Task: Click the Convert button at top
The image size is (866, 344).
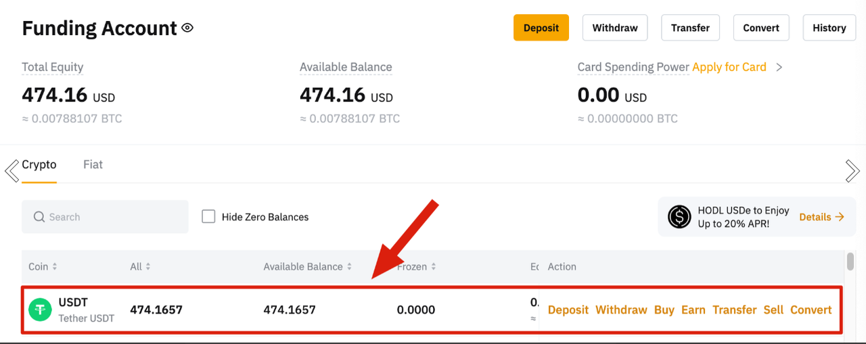Action: pos(761,28)
